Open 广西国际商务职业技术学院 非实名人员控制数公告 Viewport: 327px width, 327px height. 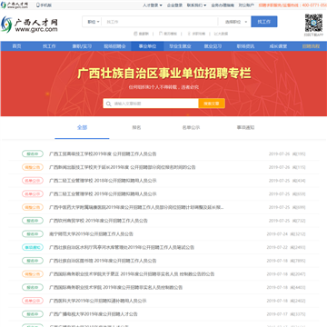tap(116, 287)
